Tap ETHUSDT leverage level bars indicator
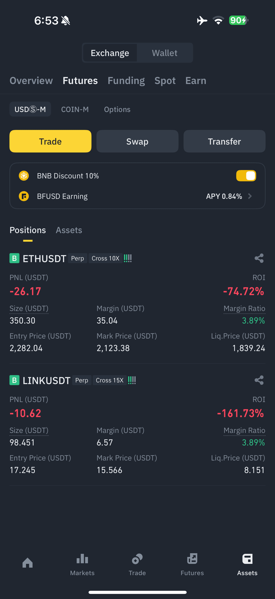This screenshot has width=275, height=599. point(128,258)
